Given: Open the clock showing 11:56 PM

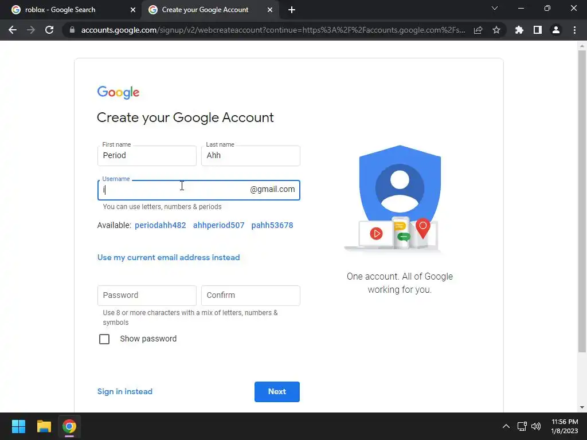Looking at the screenshot, I should [565, 426].
